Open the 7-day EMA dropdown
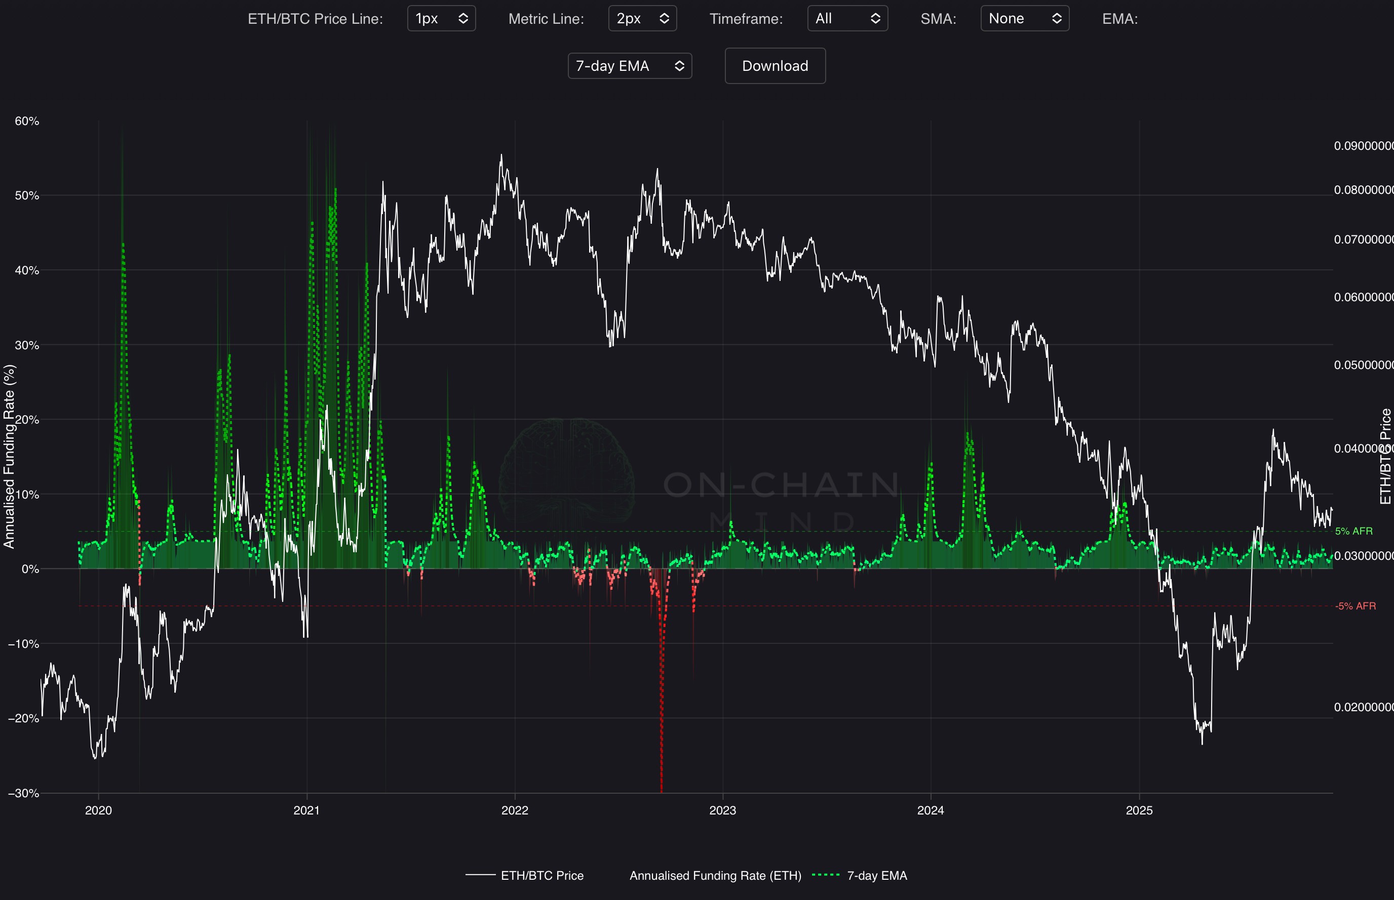 pyautogui.click(x=629, y=66)
